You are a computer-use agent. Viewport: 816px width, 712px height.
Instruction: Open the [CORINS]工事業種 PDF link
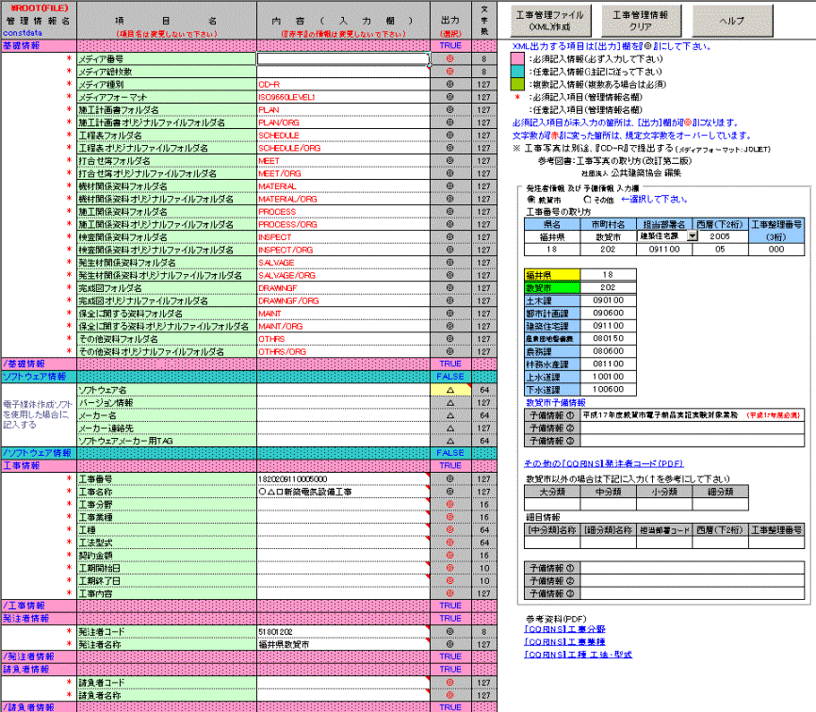point(564,641)
